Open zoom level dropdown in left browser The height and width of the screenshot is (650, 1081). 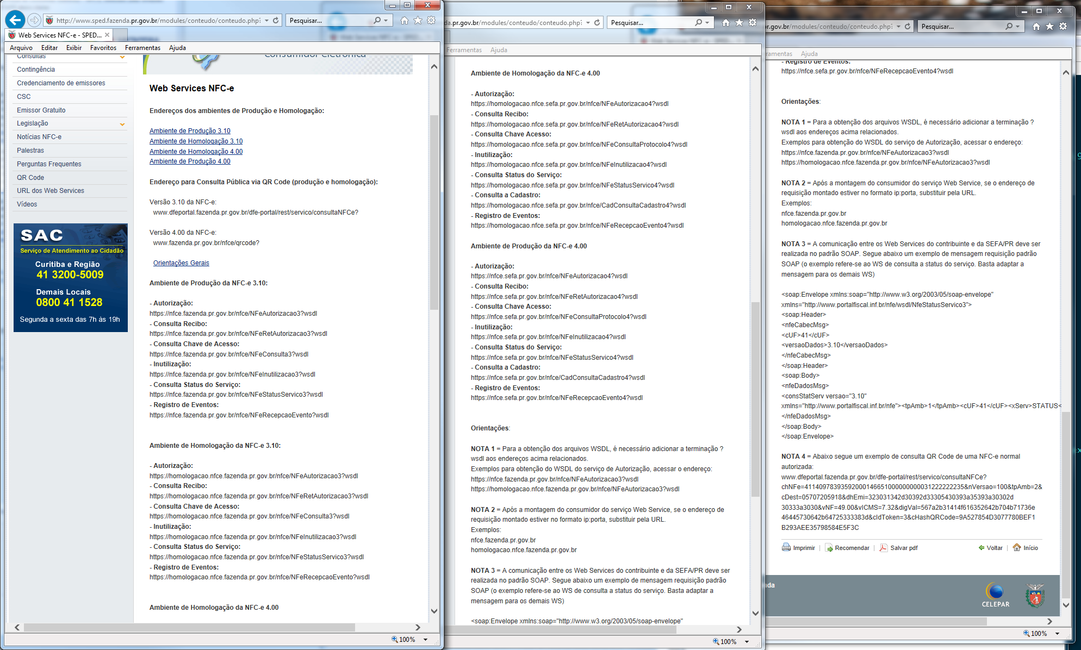coord(425,640)
